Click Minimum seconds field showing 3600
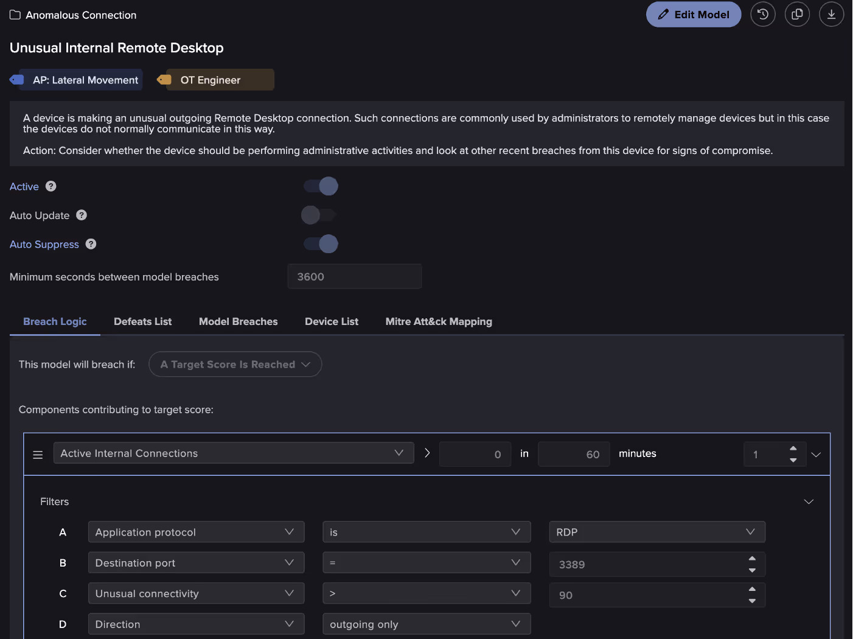The height and width of the screenshot is (639, 853). click(354, 276)
